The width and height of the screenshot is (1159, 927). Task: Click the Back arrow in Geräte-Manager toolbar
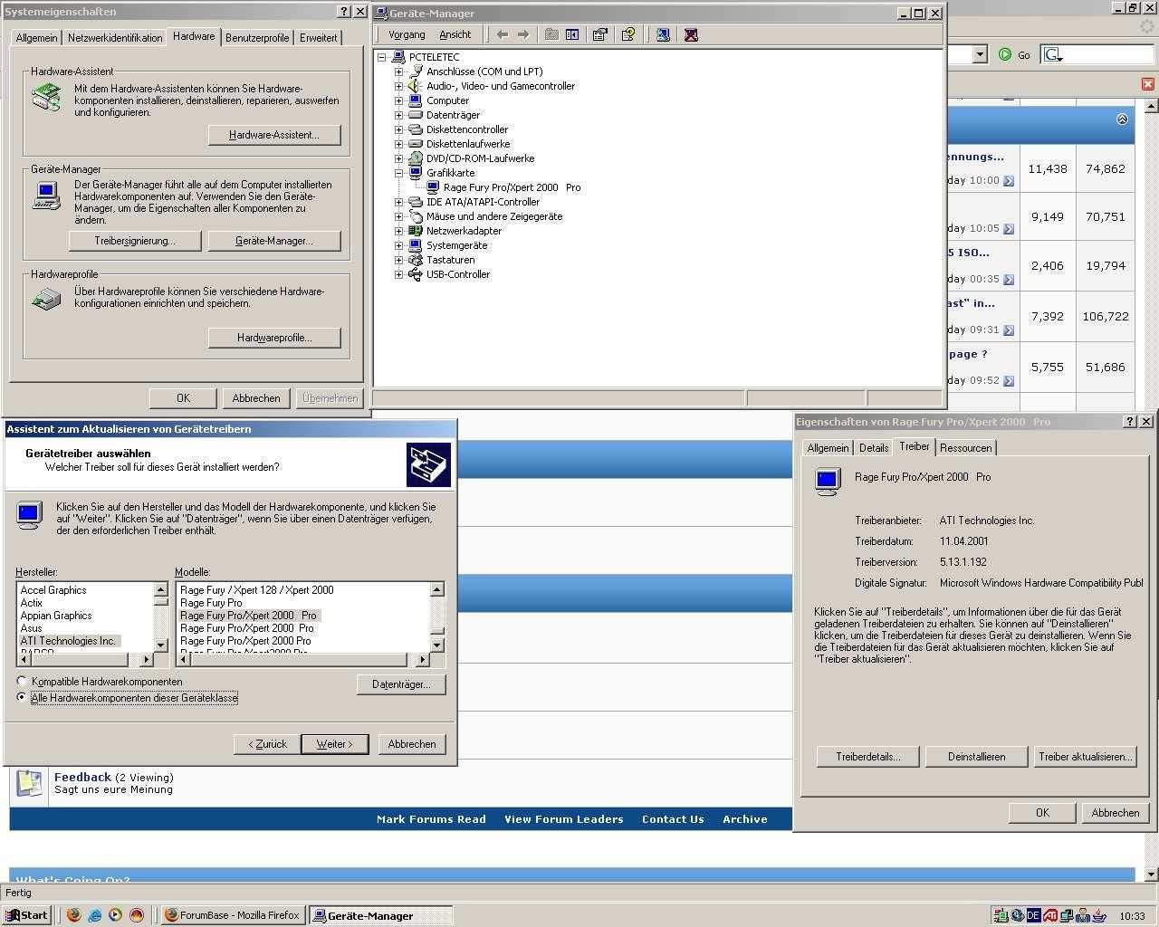(502, 34)
